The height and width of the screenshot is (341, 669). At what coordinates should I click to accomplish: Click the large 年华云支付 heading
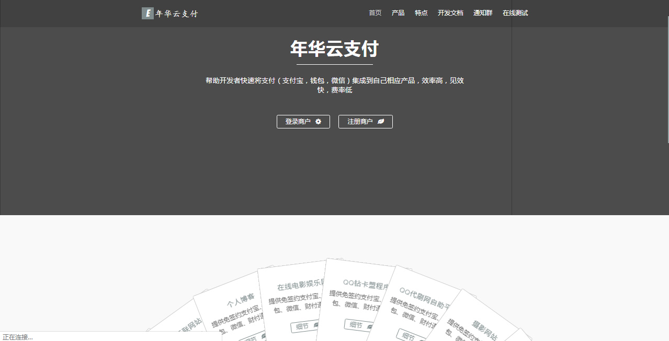pyautogui.click(x=335, y=49)
